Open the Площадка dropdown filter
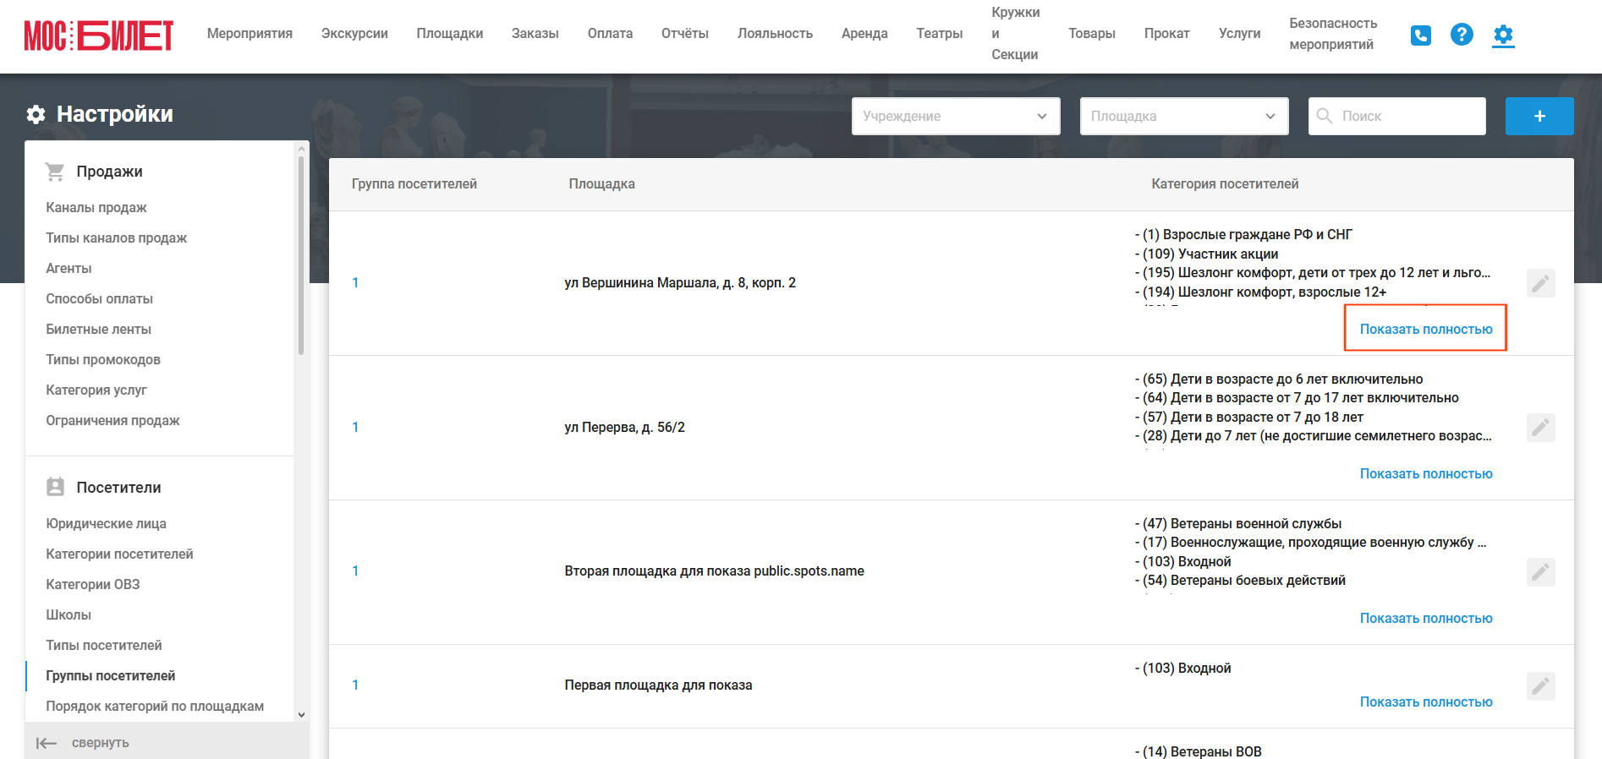The height and width of the screenshot is (759, 1602). [1184, 116]
